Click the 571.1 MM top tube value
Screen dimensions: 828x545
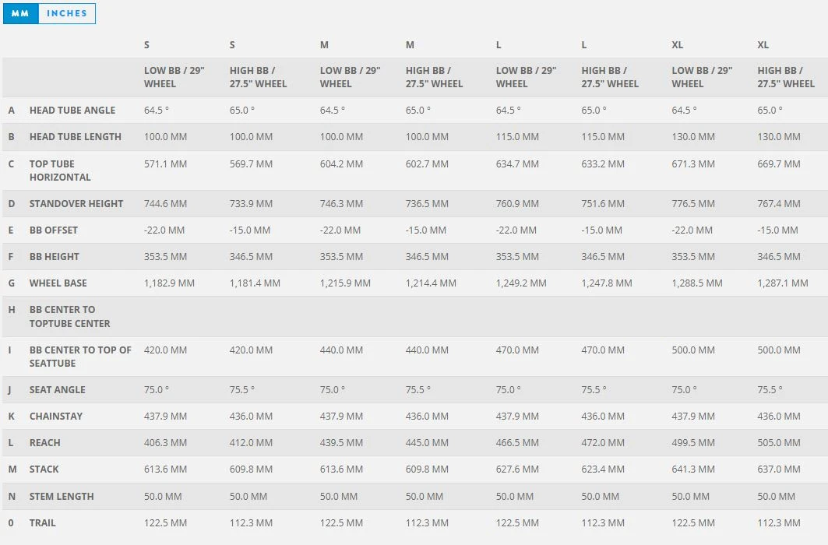tap(166, 164)
